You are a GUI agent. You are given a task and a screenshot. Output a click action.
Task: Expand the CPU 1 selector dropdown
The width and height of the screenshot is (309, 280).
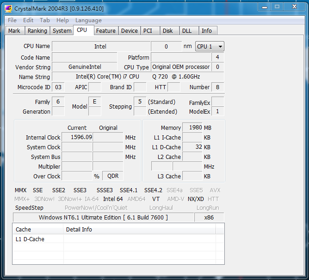coord(210,47)
